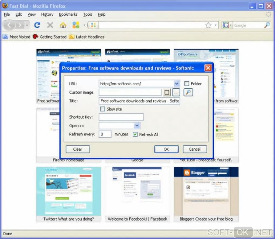Viewport: 275px width, 239px height.
Task: Click the 'Welcome to Facebook! | Facebook' caption
Action: pyautogui.click(x=137, y=219)
